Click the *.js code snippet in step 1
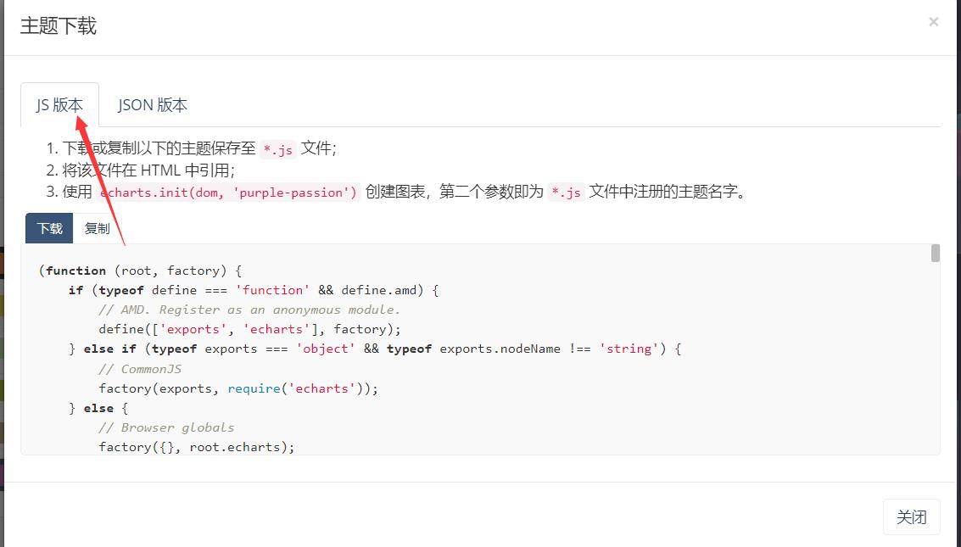The image size is (961, 547). coord(278,149)
